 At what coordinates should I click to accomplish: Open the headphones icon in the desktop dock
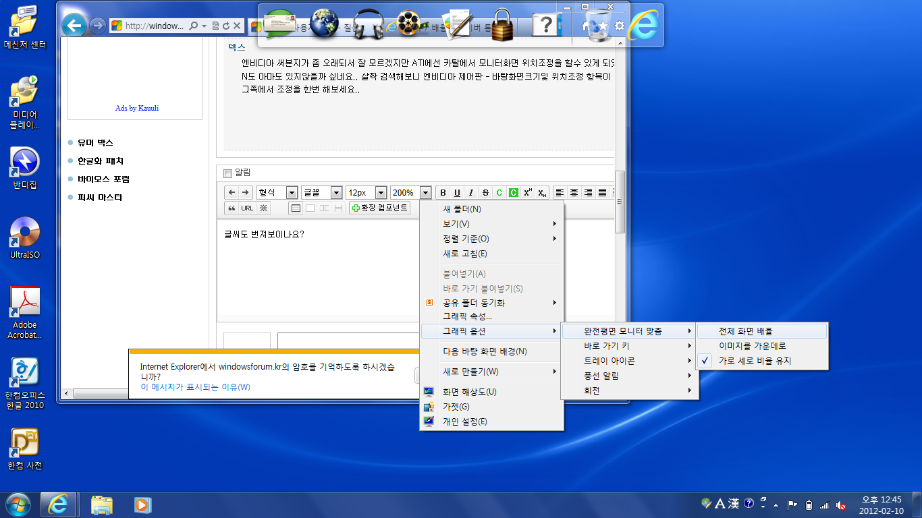pyautogui.click(x=368, y=24)
